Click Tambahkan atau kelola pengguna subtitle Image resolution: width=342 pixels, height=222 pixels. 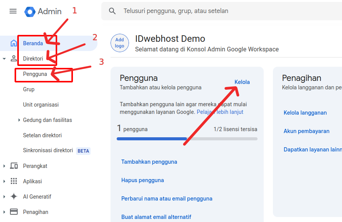[160, 87]
